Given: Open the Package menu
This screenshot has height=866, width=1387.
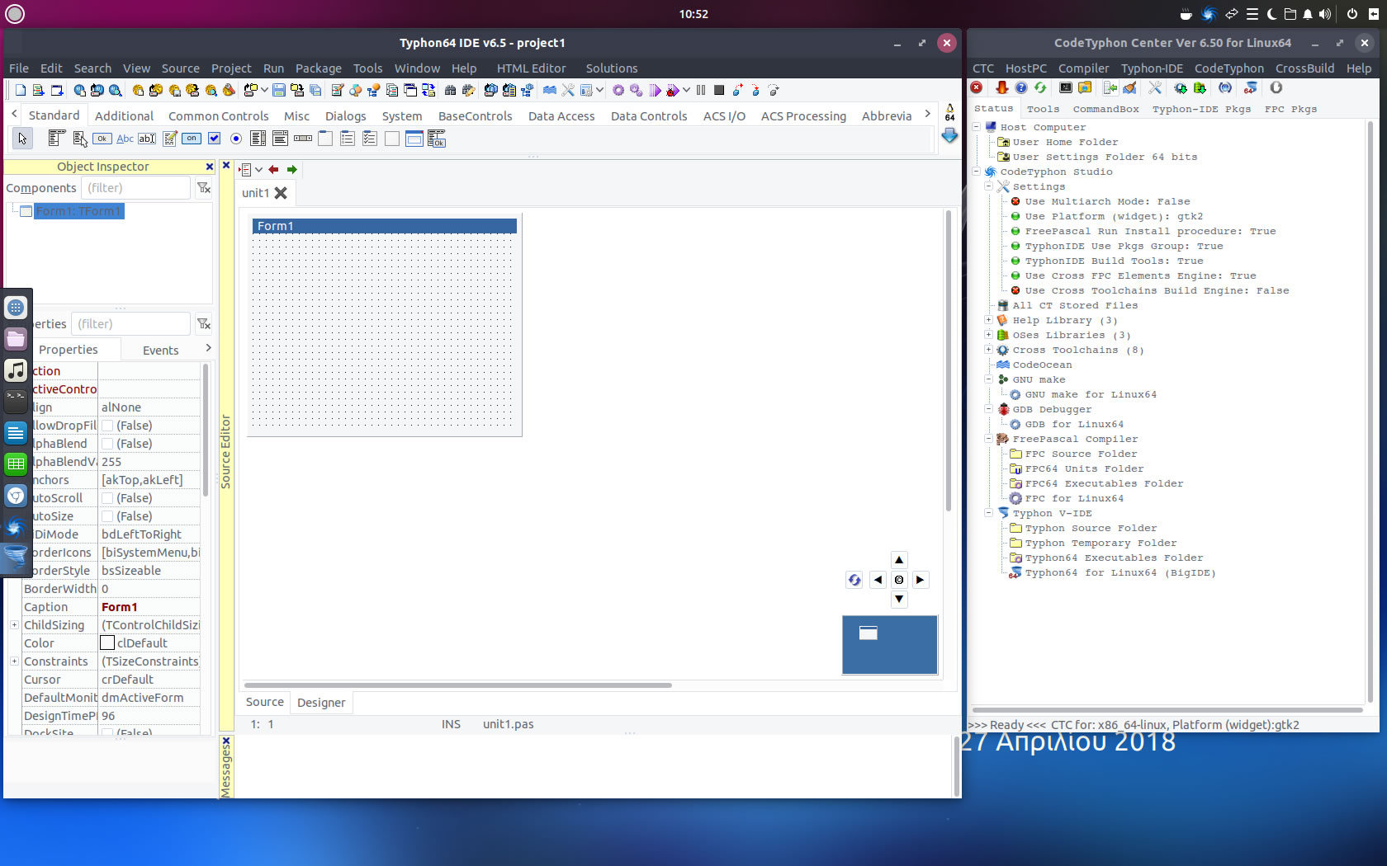Looking at the screenshot, I should coord(318,68).
